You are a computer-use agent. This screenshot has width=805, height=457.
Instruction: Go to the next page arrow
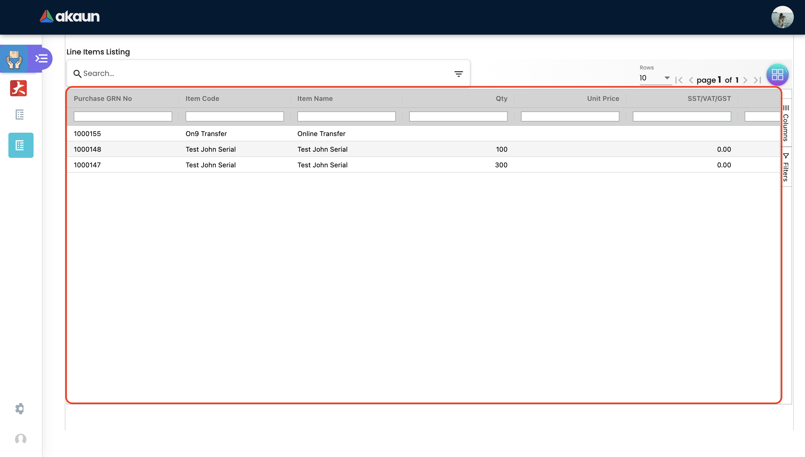745,80
